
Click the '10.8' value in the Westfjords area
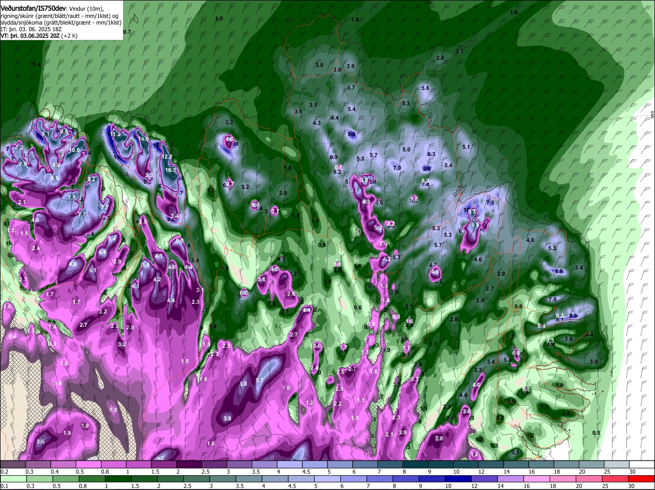click(x=75, y=150)
